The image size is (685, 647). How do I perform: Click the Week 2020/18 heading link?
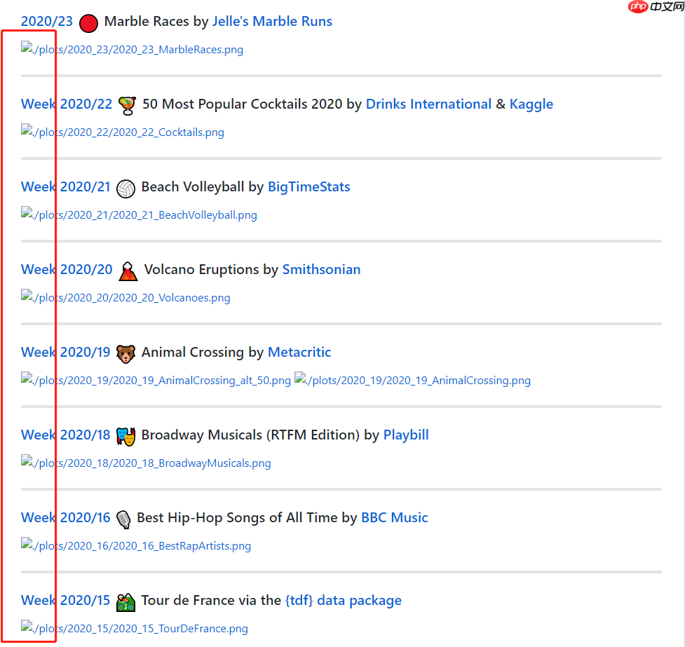[x=66, y=435]
